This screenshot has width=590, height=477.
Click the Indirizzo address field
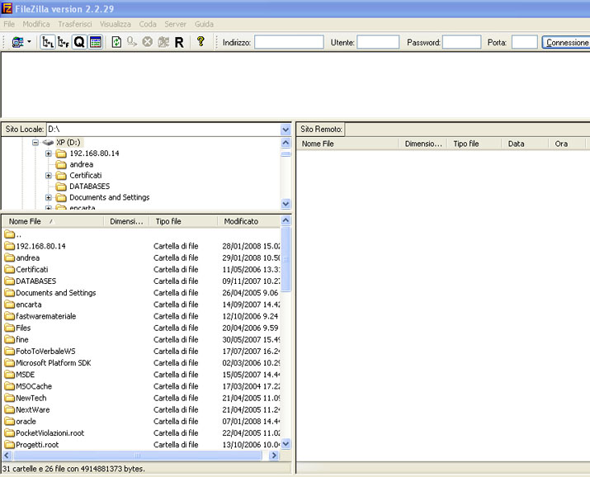coord(289,42)
